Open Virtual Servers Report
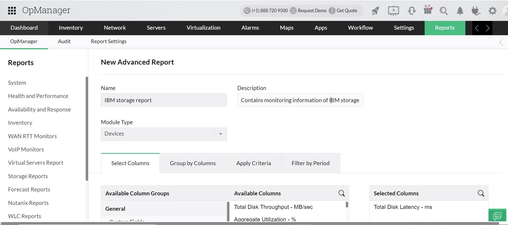Screen dimensions: 508x225 pyautogui.click(x=35, y=163)
